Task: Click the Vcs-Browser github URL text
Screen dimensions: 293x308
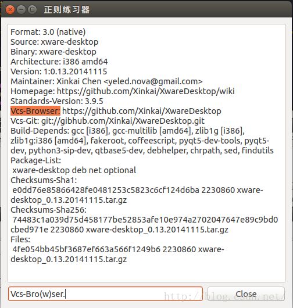Action: 142,111
